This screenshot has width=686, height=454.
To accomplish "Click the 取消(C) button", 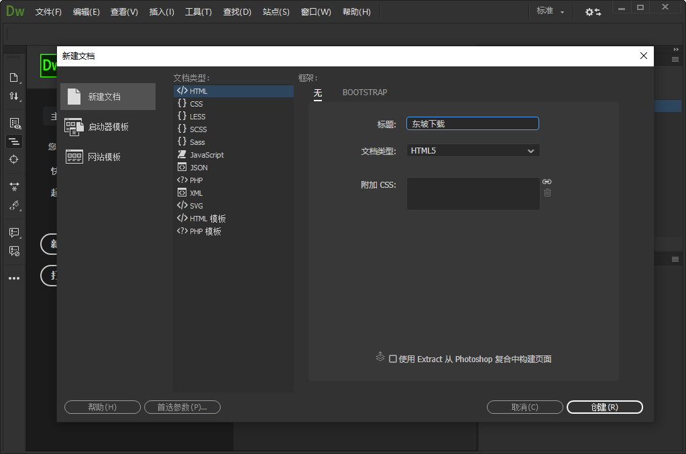I will 524,407.
